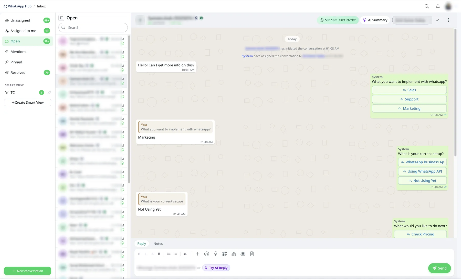Apply strikethrough formatting in reply editor
The width and height of the screenshot is (461, 279).
point(152,254)
